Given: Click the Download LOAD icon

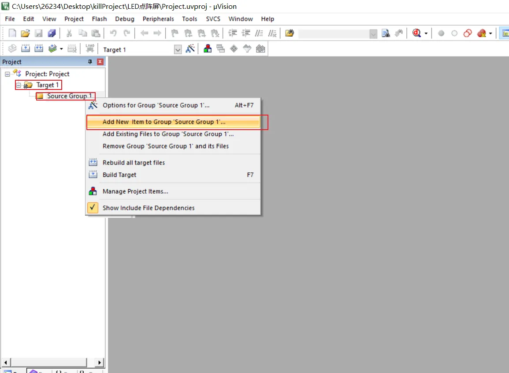Looking at the screenshot, I should pos(90,48).
